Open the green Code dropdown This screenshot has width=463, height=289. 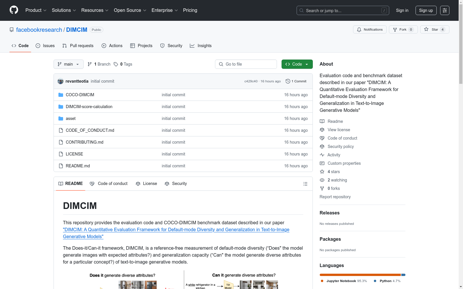[297, 64]
